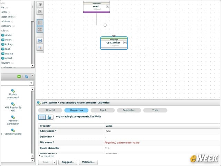Toggle the snap-to-grid icon
221x166 pixels.
coord(40,29)
